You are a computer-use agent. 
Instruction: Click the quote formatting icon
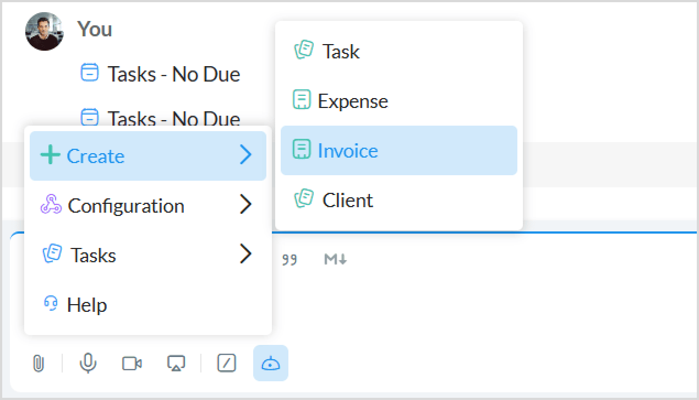[x=290, y=260]
